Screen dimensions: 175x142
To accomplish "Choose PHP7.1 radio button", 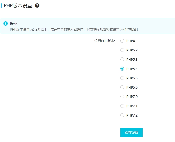I will point(122,106).
